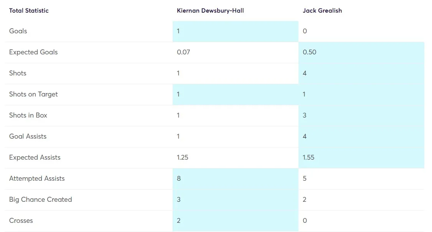The width and height of the screenshot is (432, 232).
Task: Click the Goals row label
Action: pyautogui.click(x=18, y=31)
